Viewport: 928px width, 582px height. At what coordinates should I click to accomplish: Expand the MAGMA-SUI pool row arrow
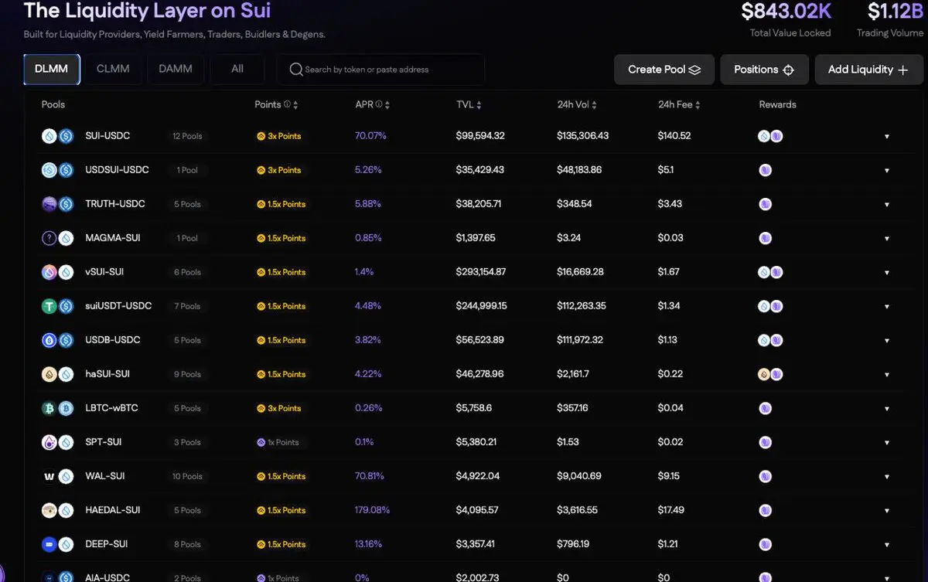(x=887, y=239)
